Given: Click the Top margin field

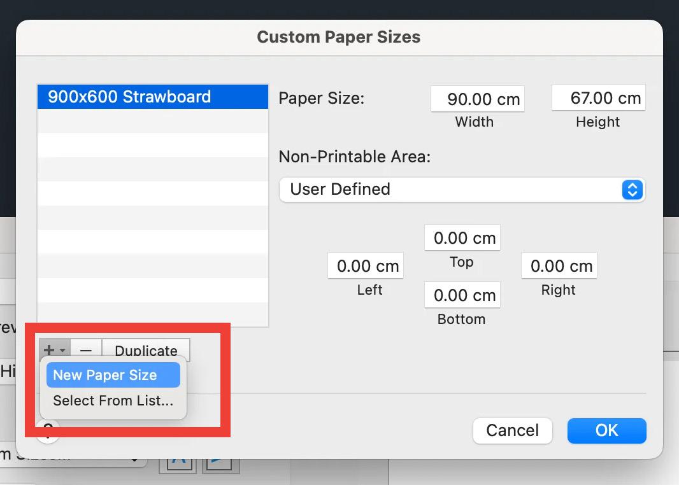Looking at the screenshot, I should coord(462,237).
